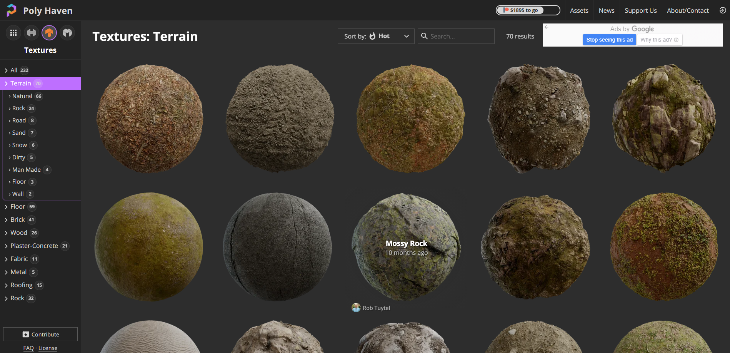Viewport: 730px width, 353px height.
Task: Expand the Metal category
Action: [x=40, y=272]
